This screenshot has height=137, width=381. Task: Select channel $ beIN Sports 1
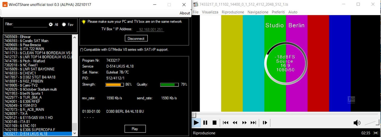click(38, 93)
